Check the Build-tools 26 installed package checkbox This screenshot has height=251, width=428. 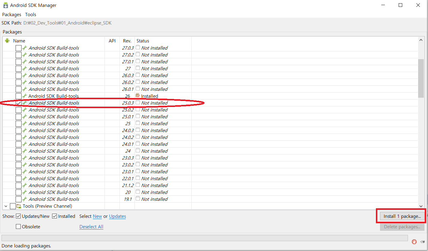pyautogui.click(x=19, y=96)
